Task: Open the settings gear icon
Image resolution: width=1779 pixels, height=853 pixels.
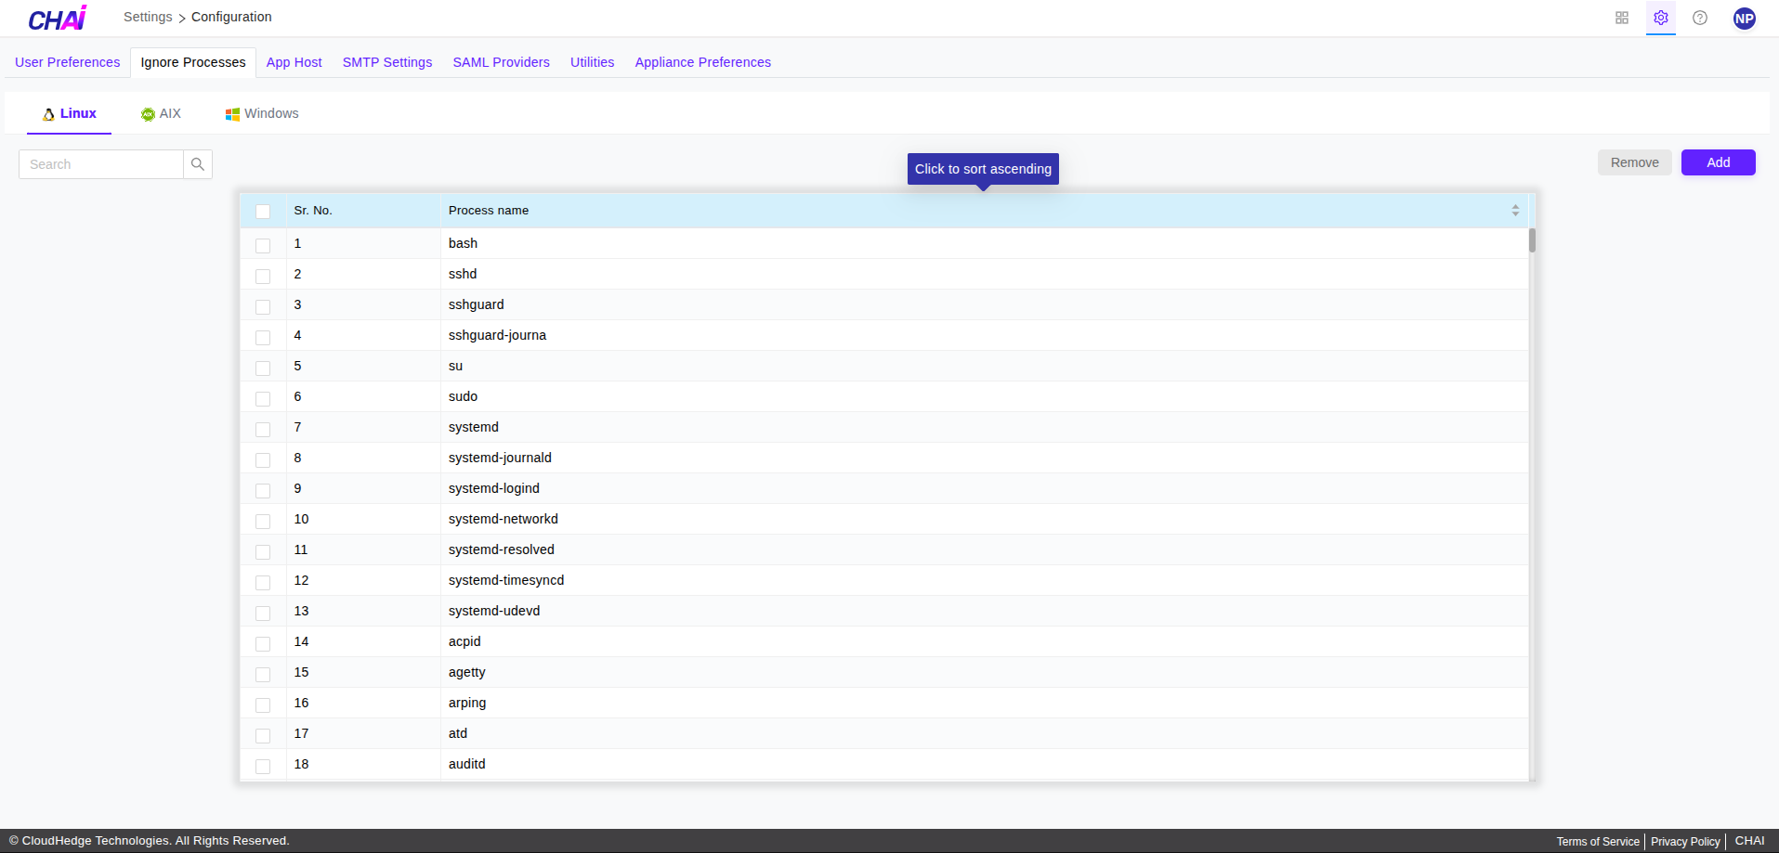Action: tap(1661, 18)
